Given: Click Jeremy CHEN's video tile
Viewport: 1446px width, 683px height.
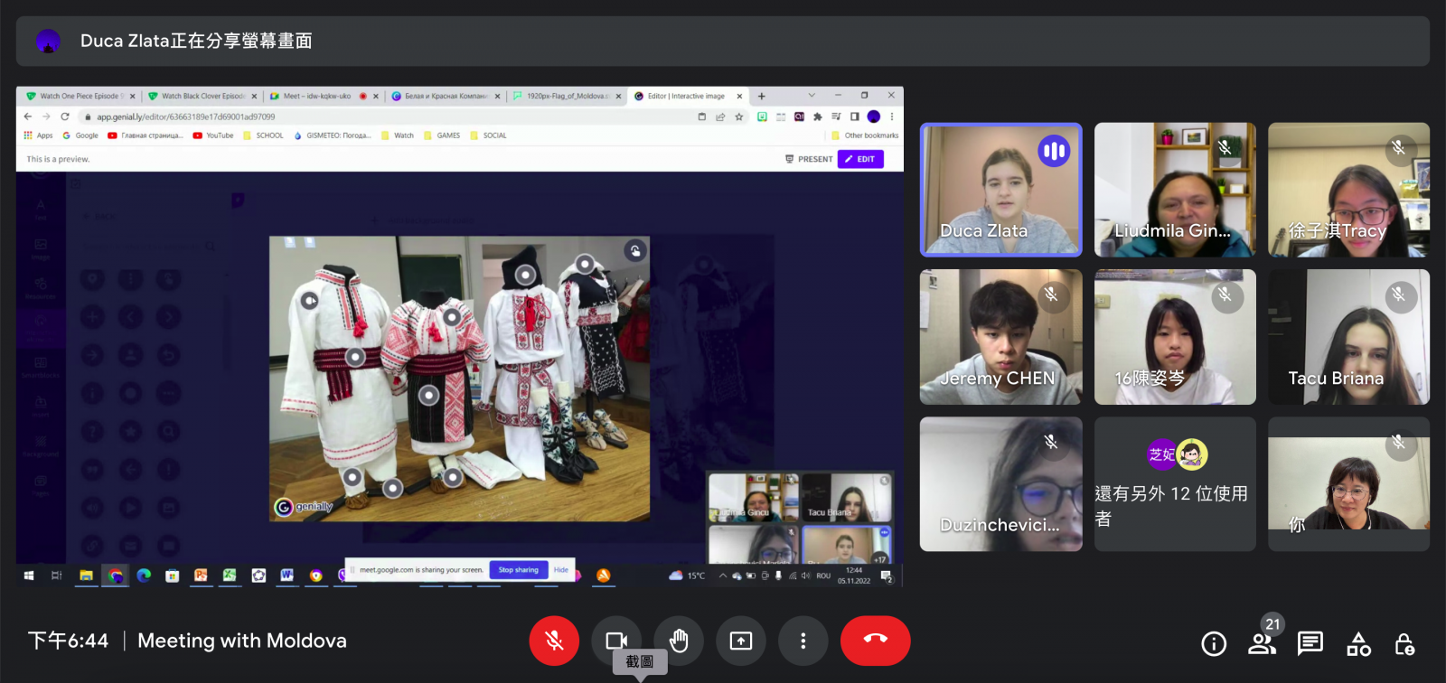Looking at the screenshot, I should 1000,337.
